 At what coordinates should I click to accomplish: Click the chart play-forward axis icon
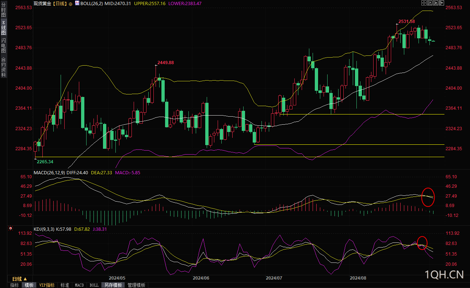[x=436, y=3]
